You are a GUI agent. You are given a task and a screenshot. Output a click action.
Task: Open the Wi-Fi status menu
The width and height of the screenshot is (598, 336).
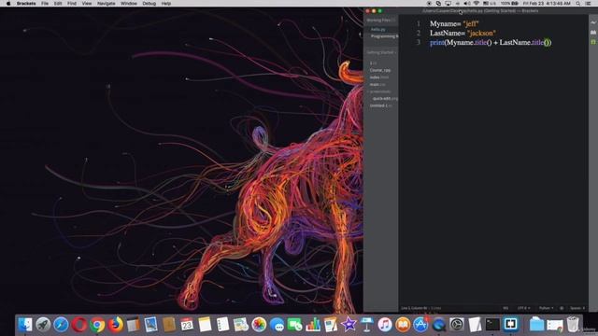(x=477, y=4)
